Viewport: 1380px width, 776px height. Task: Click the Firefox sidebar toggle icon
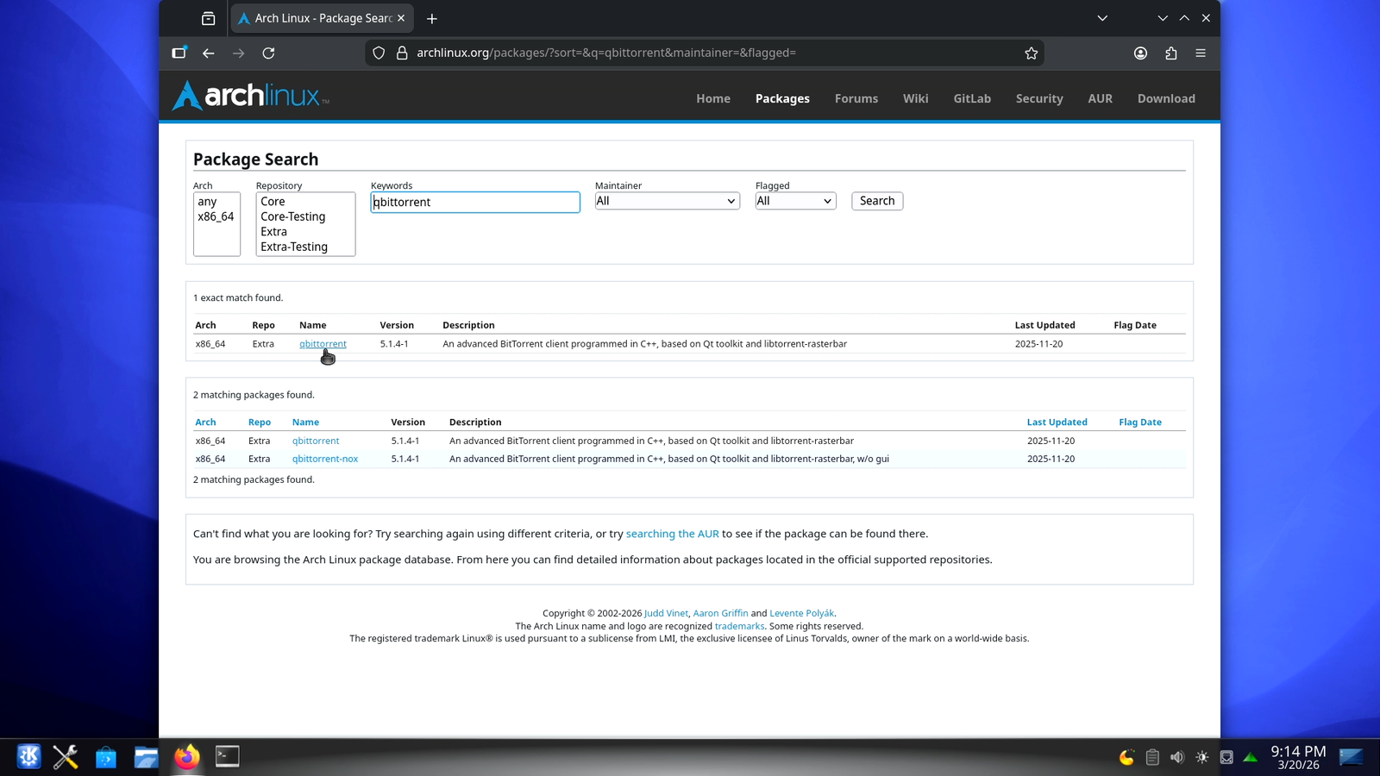[179, 53]
